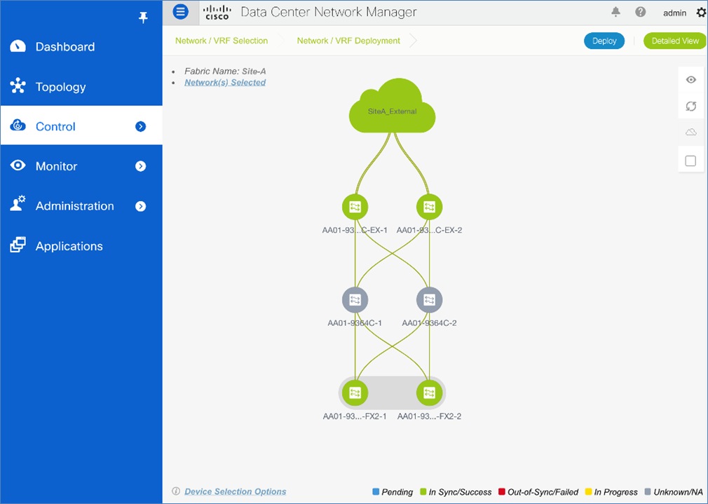Toggle the eye visibility icon in the right toolbar
The image size is (708, 504).
tap(691, 80)
